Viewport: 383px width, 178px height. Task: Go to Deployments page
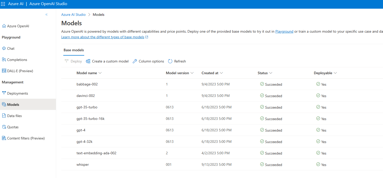(28, 93)
